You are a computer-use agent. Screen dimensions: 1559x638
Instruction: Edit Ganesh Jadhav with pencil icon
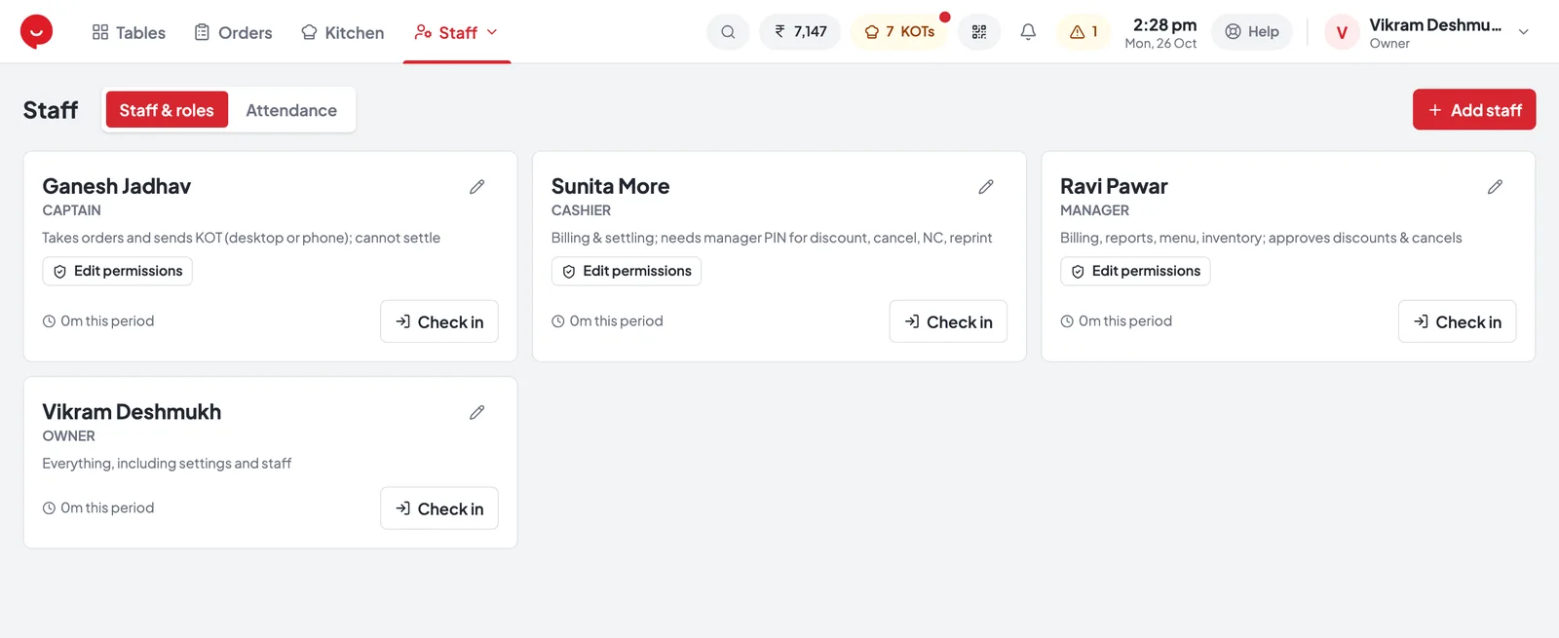click(477, 187)
